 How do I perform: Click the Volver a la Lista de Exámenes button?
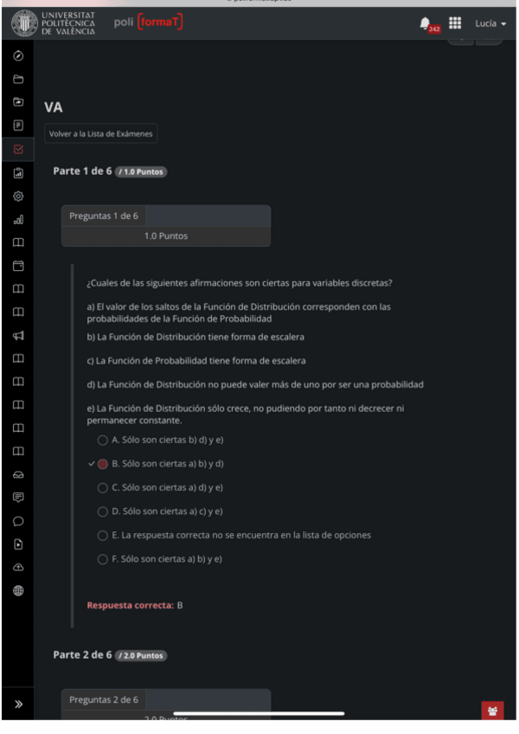101,134
